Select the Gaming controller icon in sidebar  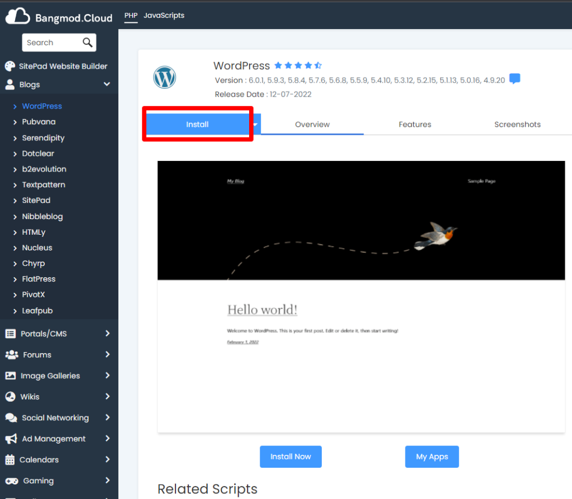coord(11,481)
